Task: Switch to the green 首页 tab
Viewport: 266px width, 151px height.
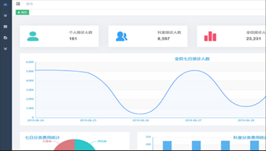Action: point(22,12)
